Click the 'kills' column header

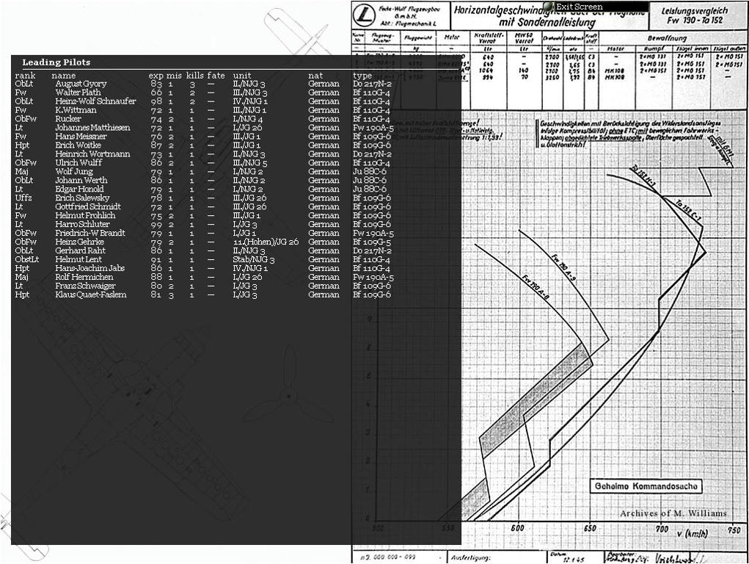coord(195,76)
